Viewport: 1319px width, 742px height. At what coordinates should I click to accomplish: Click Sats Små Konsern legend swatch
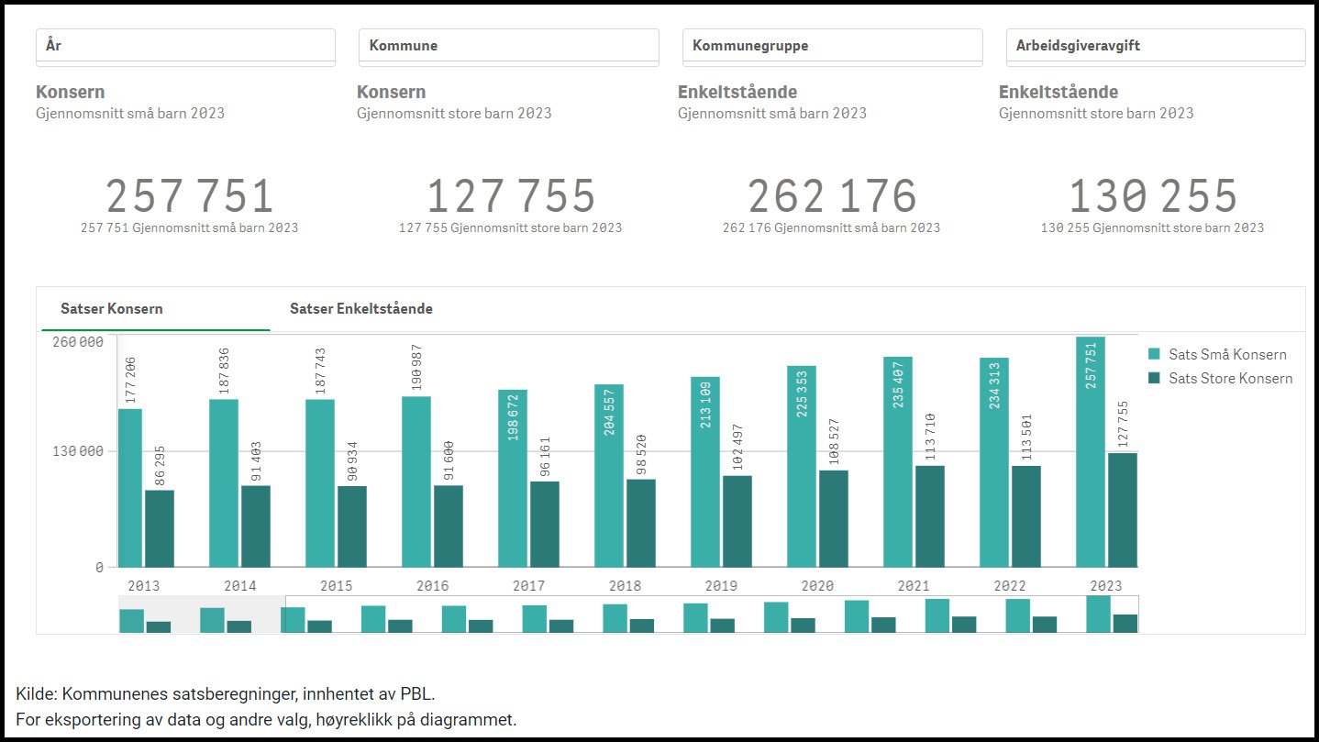[x=1155, y=354]
